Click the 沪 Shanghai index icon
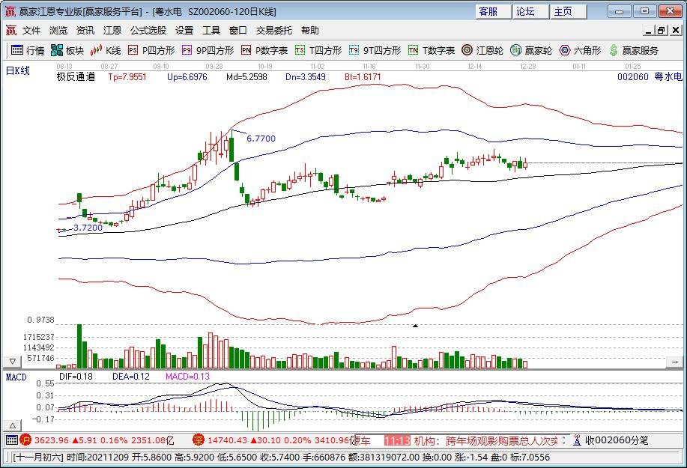687x468 pixels. (25, 440)
